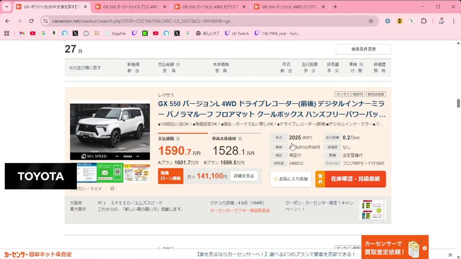461x259 pixels.
Task: Open the GigaFile bookmark
Action: pos(116,33)
